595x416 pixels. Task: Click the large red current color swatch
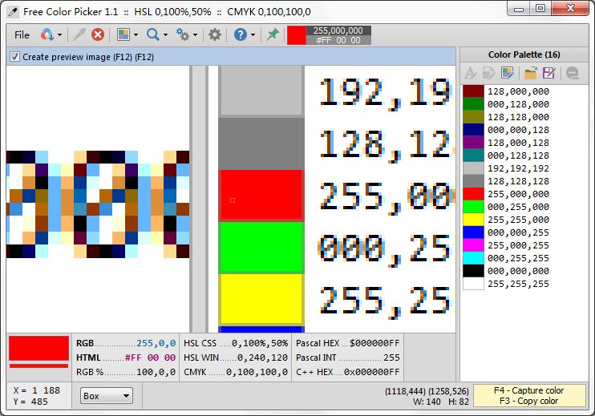pyautogui.click(x=38, y=349)
